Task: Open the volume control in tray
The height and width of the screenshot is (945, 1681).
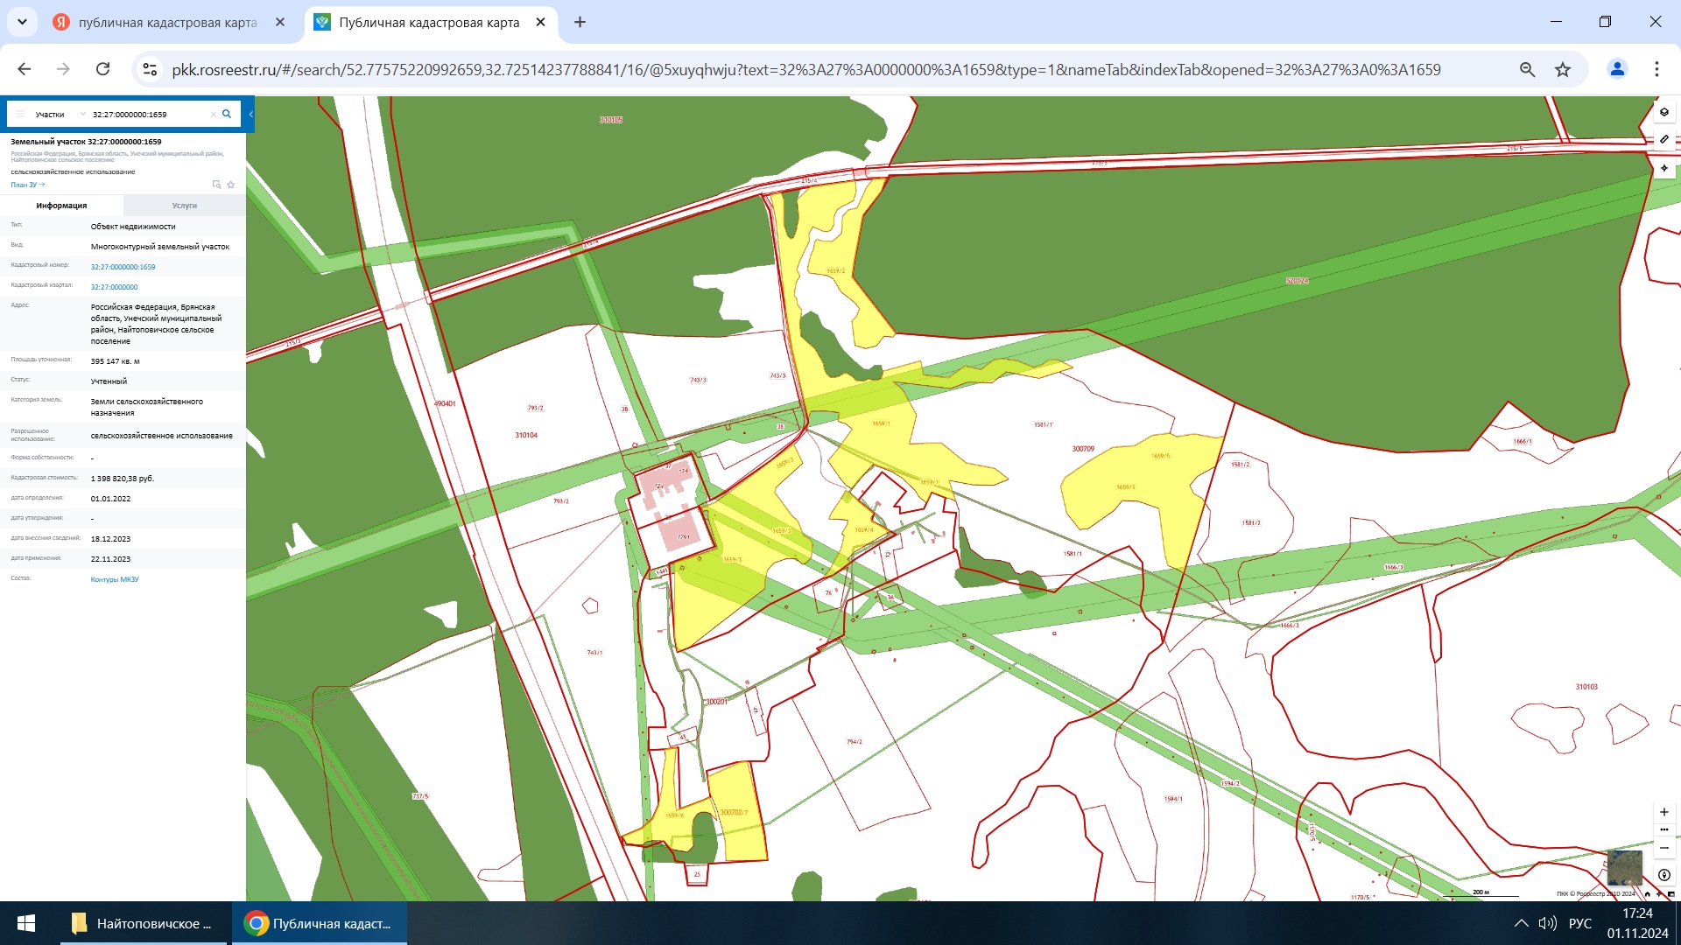Action: pos(1548,923)
